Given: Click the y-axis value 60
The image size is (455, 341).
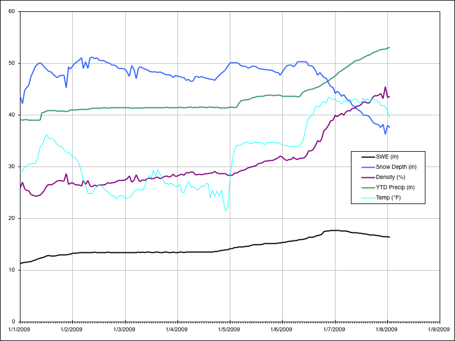Looking at the screenshot, I should click(12, 11).
